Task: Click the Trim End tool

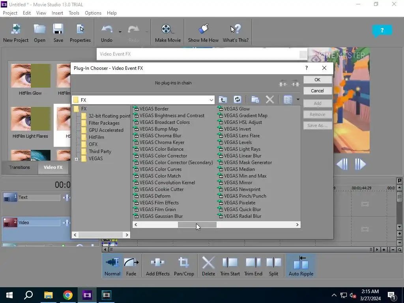Action: point(253,266)
